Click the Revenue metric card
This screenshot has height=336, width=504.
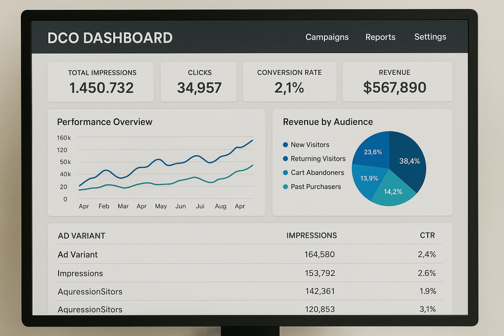(397, 82)
